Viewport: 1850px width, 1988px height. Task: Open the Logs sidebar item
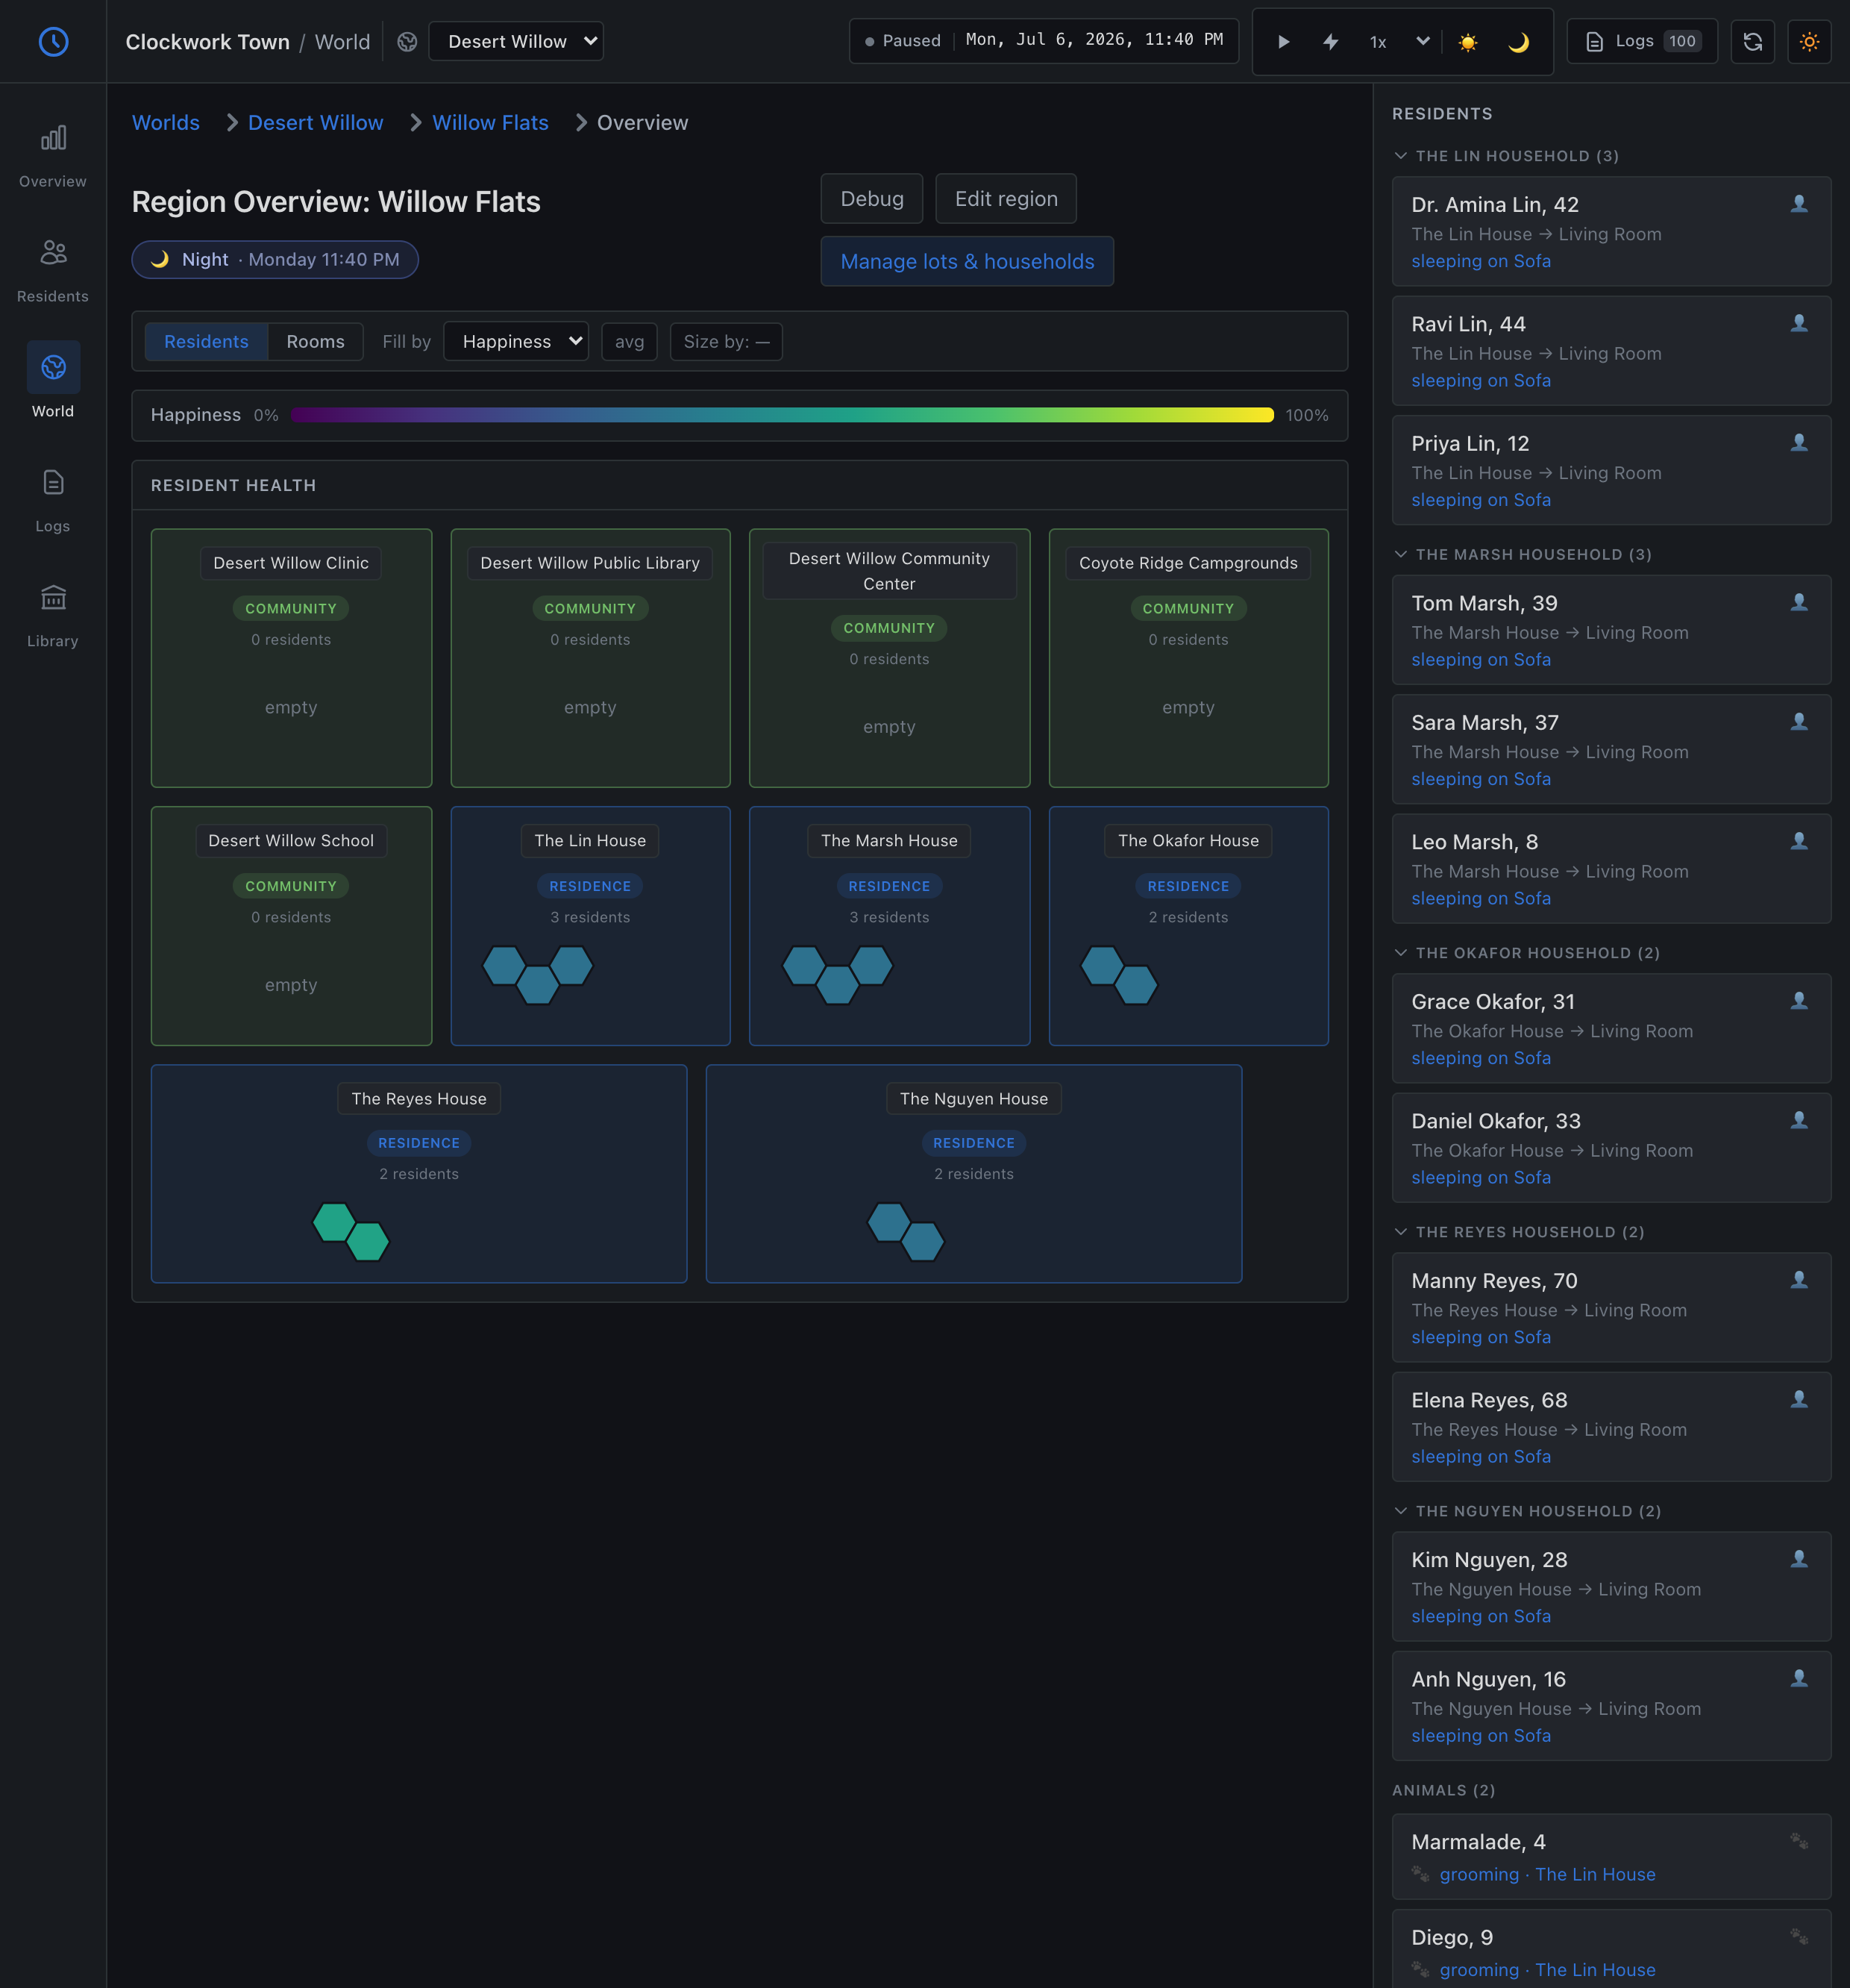[x=53, y=500]
